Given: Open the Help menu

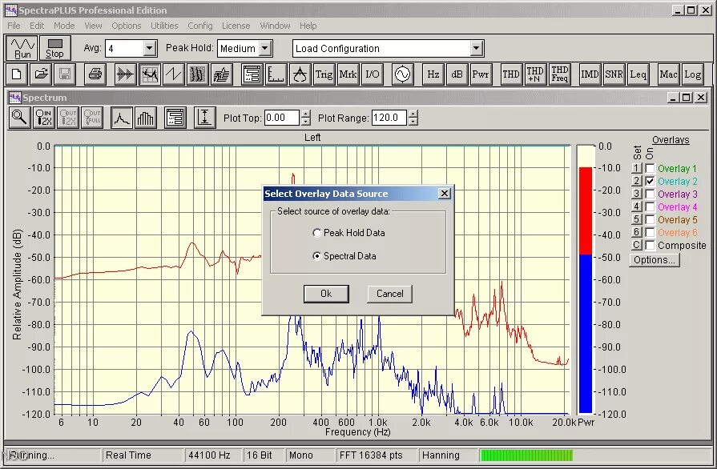Looking at the screenshot, I should click(308, 26).
